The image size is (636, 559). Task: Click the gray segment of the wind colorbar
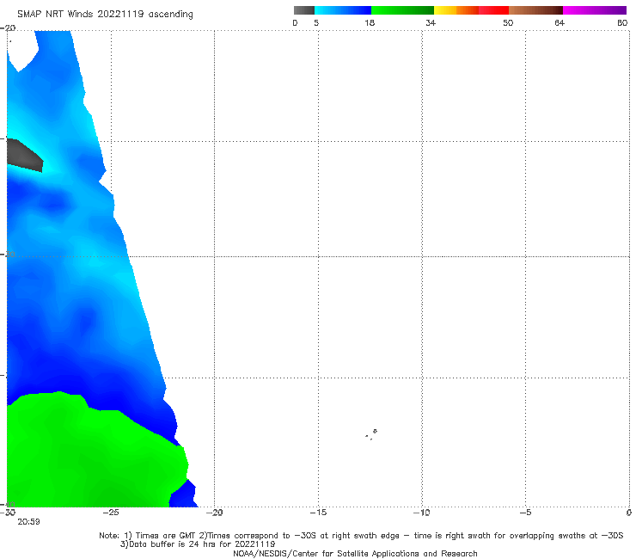[304, 10]
